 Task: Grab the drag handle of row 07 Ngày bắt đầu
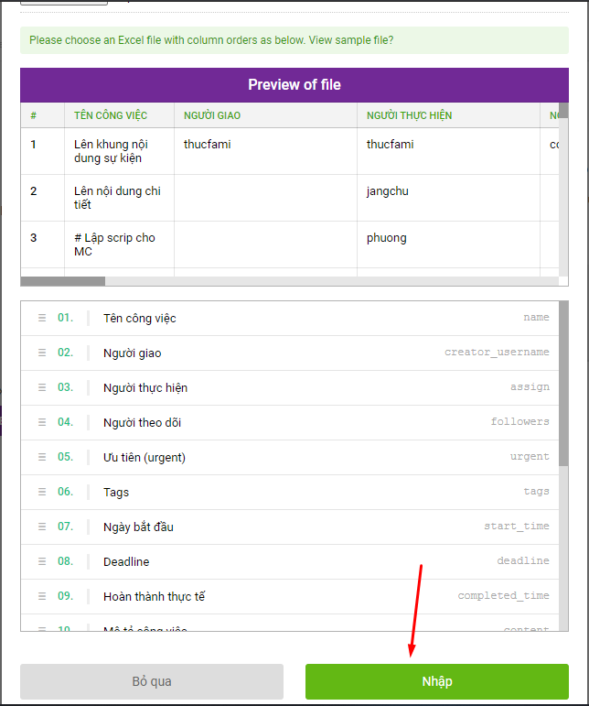click(42, 527)
